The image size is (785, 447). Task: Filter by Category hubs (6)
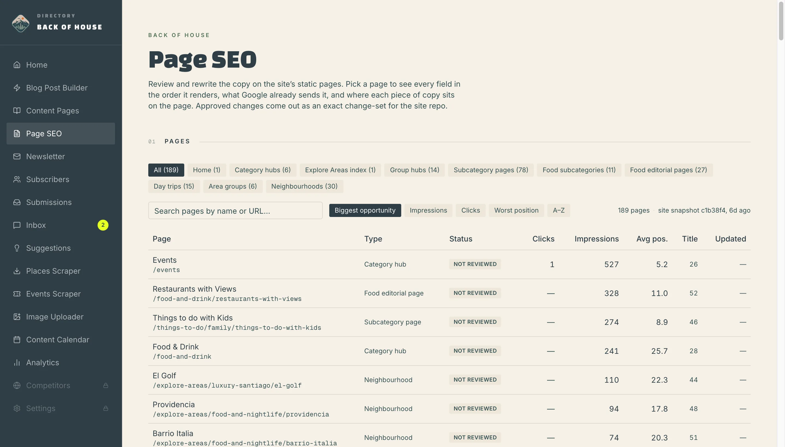(262, 170)
